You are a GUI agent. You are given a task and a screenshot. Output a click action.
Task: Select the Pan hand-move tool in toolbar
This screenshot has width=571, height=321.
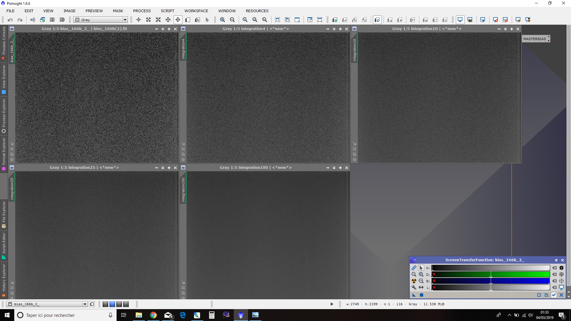[x=178, y=20]
